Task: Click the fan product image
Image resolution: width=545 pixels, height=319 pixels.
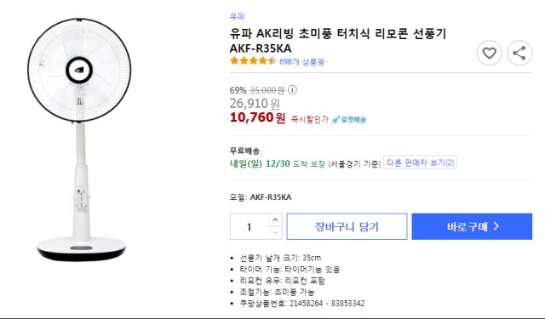Action: coord(79,139)
